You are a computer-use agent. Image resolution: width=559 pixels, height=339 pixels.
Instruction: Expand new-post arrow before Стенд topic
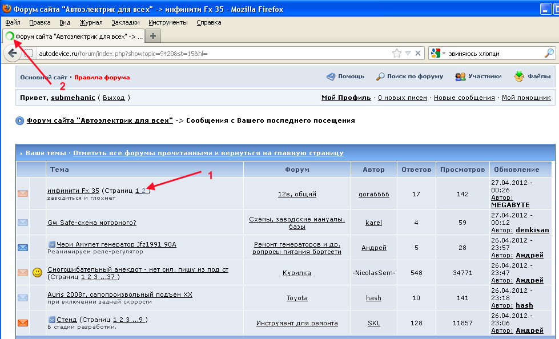coord(52,320)
